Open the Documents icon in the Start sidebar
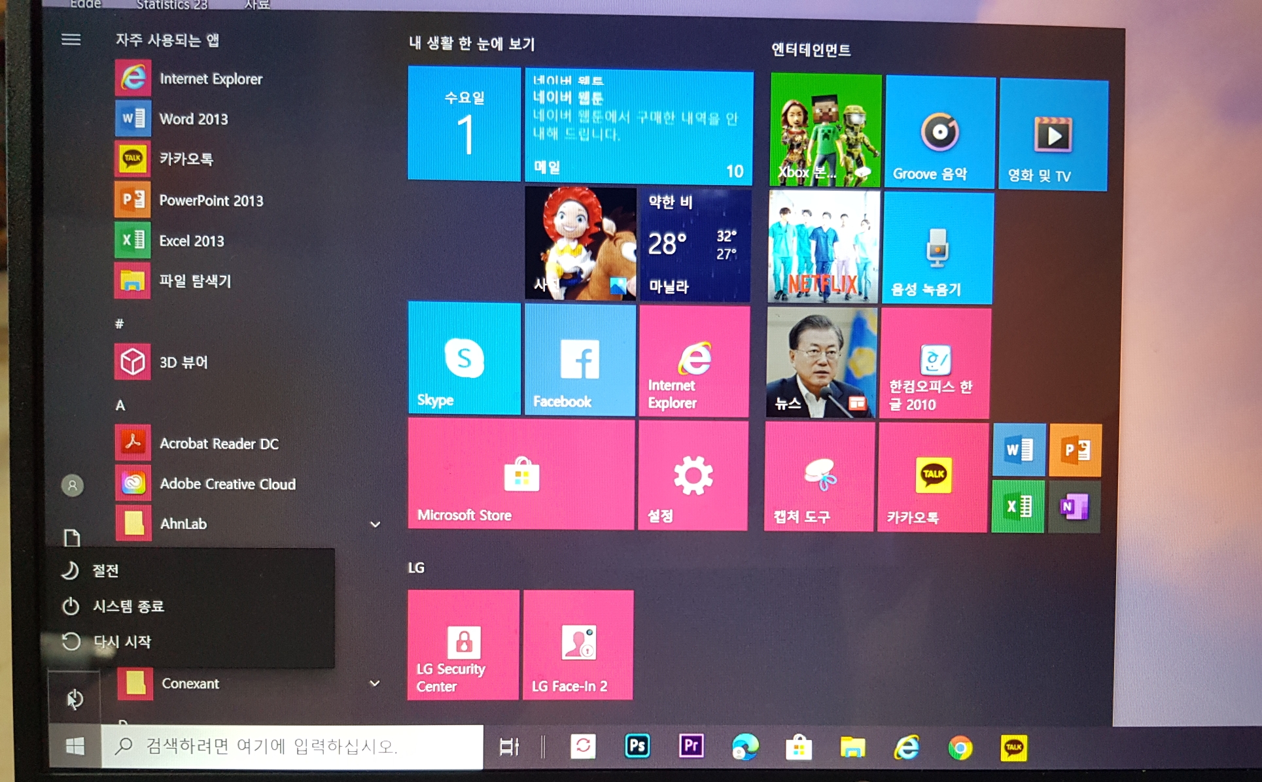Image resolution: width=1262 pixels, height=782 pixels. [72, 538]
